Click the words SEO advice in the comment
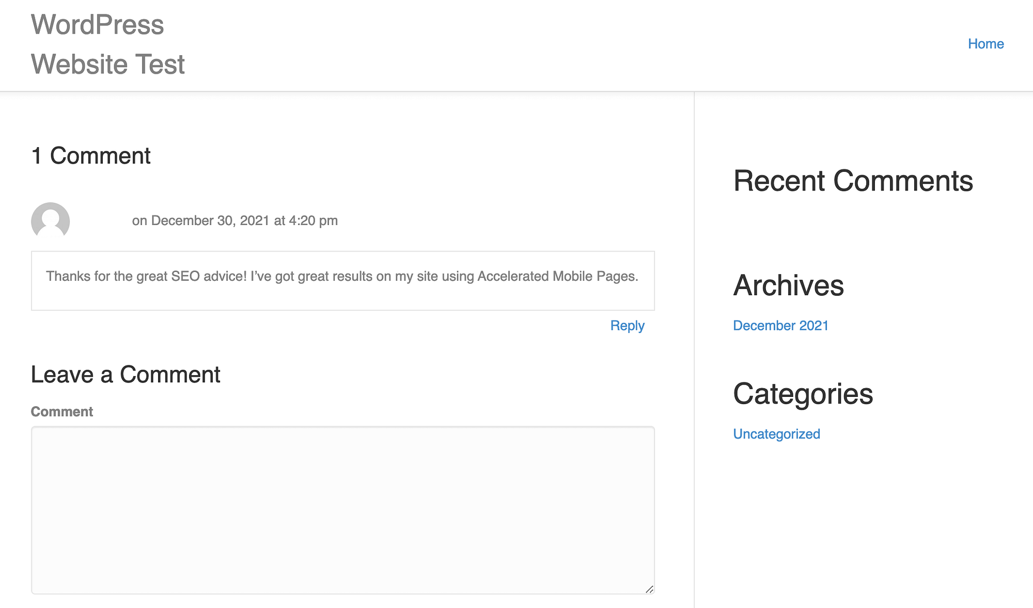The height and width of the screenshot is (608, 1033). [209, 277]
